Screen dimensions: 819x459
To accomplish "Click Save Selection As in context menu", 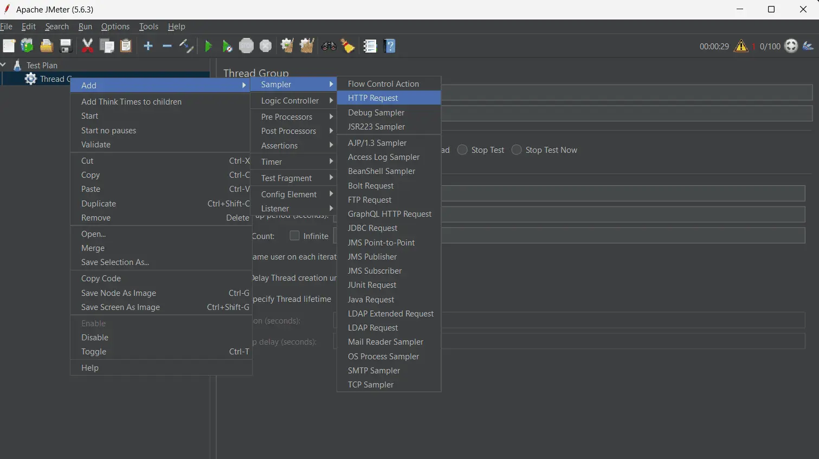I will [x=161, y=262].
